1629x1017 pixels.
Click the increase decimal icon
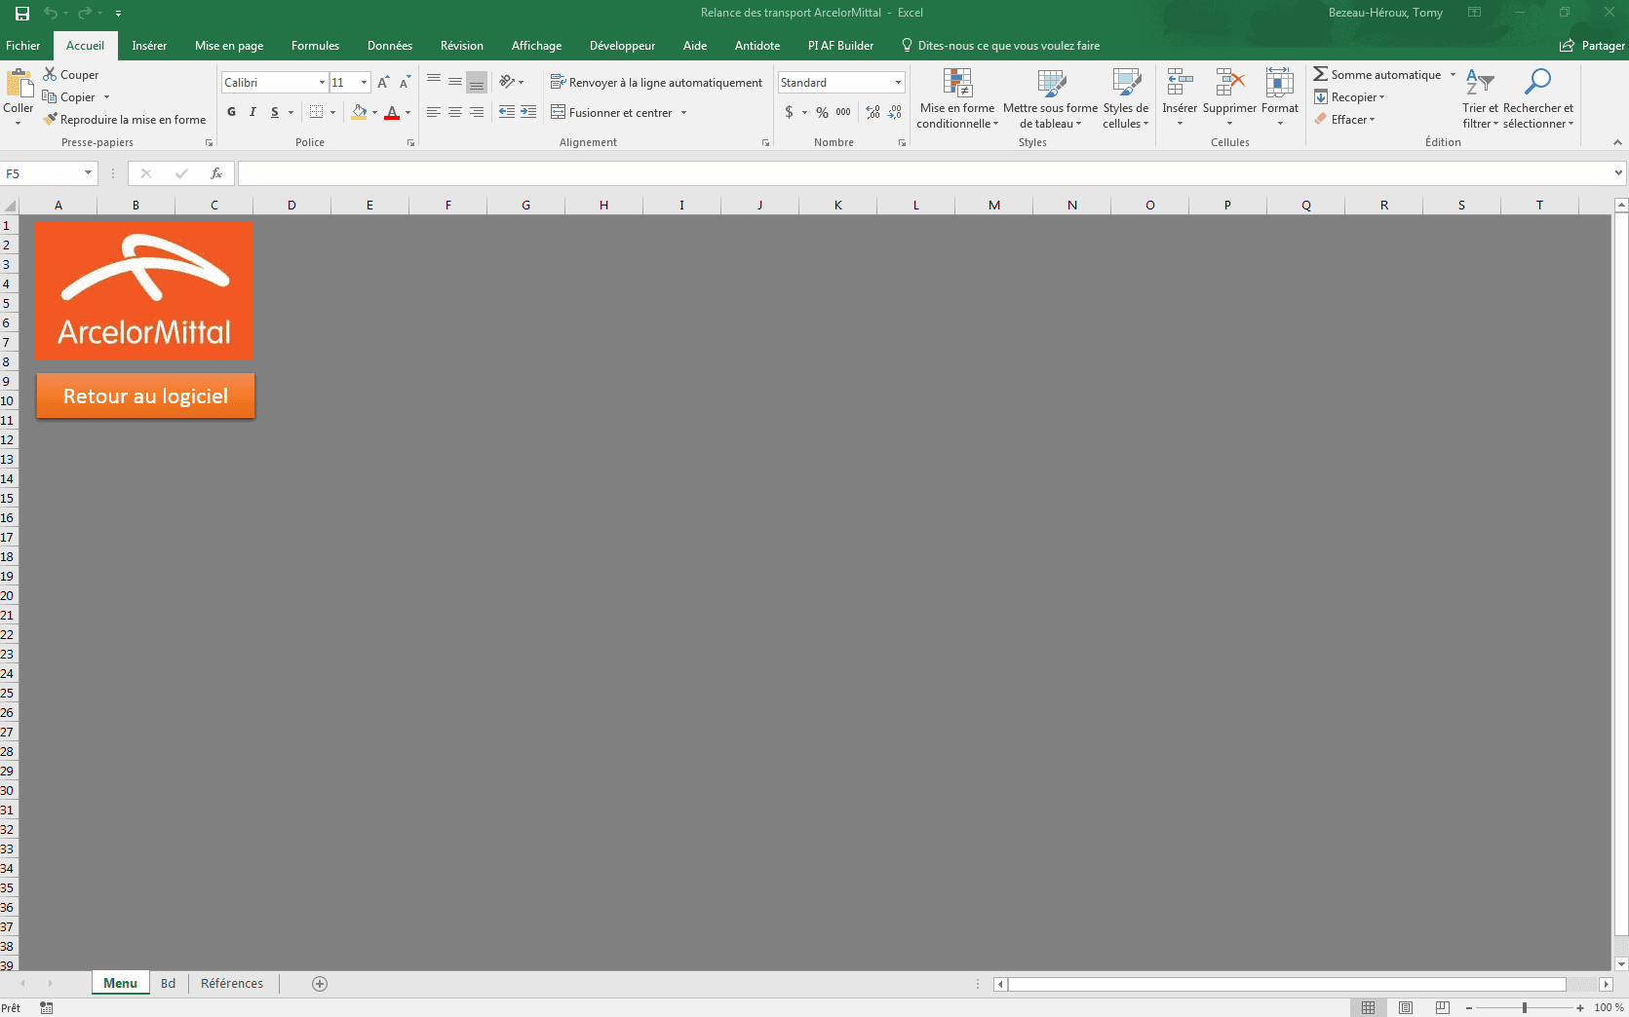click(x=873, y=112)
